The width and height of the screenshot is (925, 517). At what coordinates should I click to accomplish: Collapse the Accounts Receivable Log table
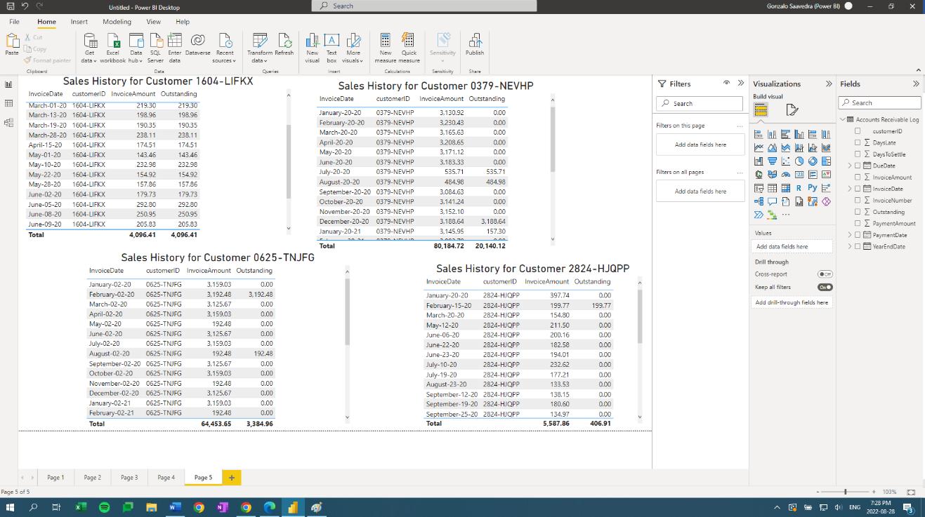tap(842, 119)
